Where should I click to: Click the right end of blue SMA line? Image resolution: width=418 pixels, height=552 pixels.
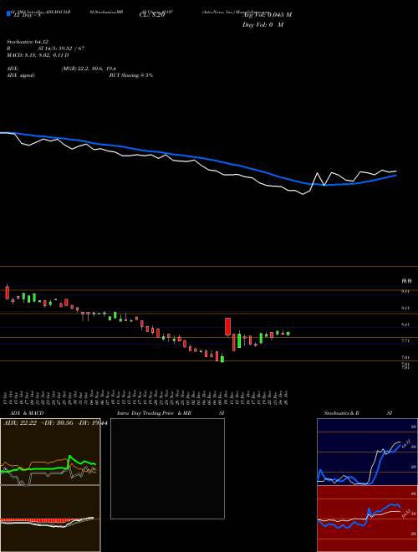coord(395,176)
